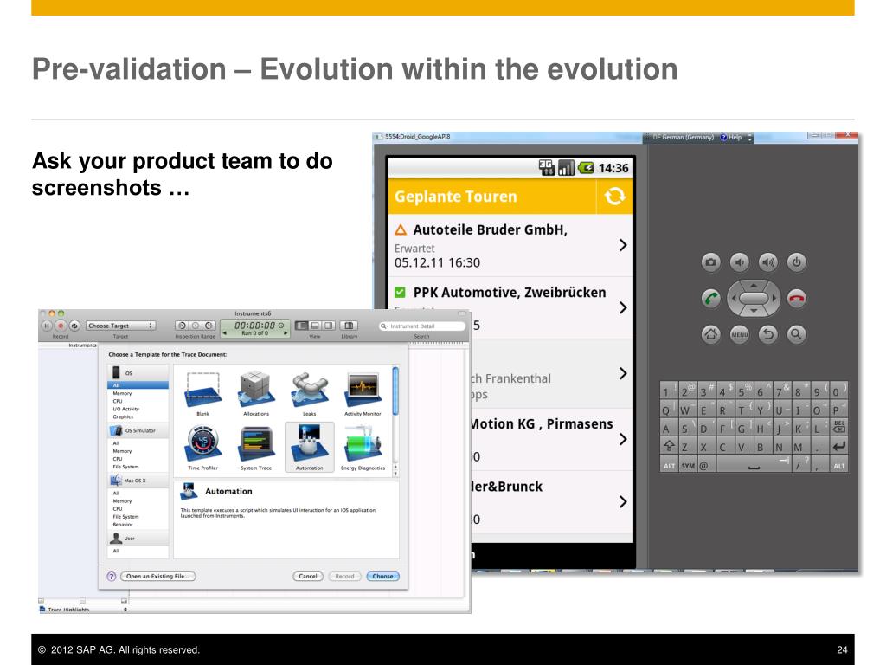886x665 pixels.
Task: Open the Library in Instruments toolbar
Action: [x=350, y=326]
